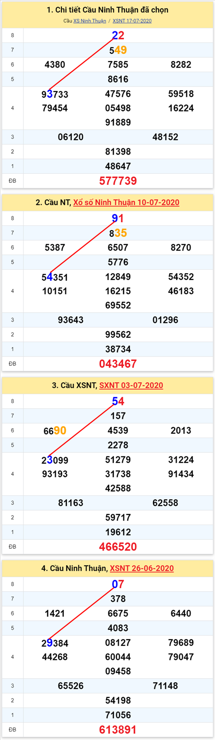Image resolution: width=215 pixels, height=740 pixels.
Task: Select prize 1 number 48647
Action: coord(118,166)
